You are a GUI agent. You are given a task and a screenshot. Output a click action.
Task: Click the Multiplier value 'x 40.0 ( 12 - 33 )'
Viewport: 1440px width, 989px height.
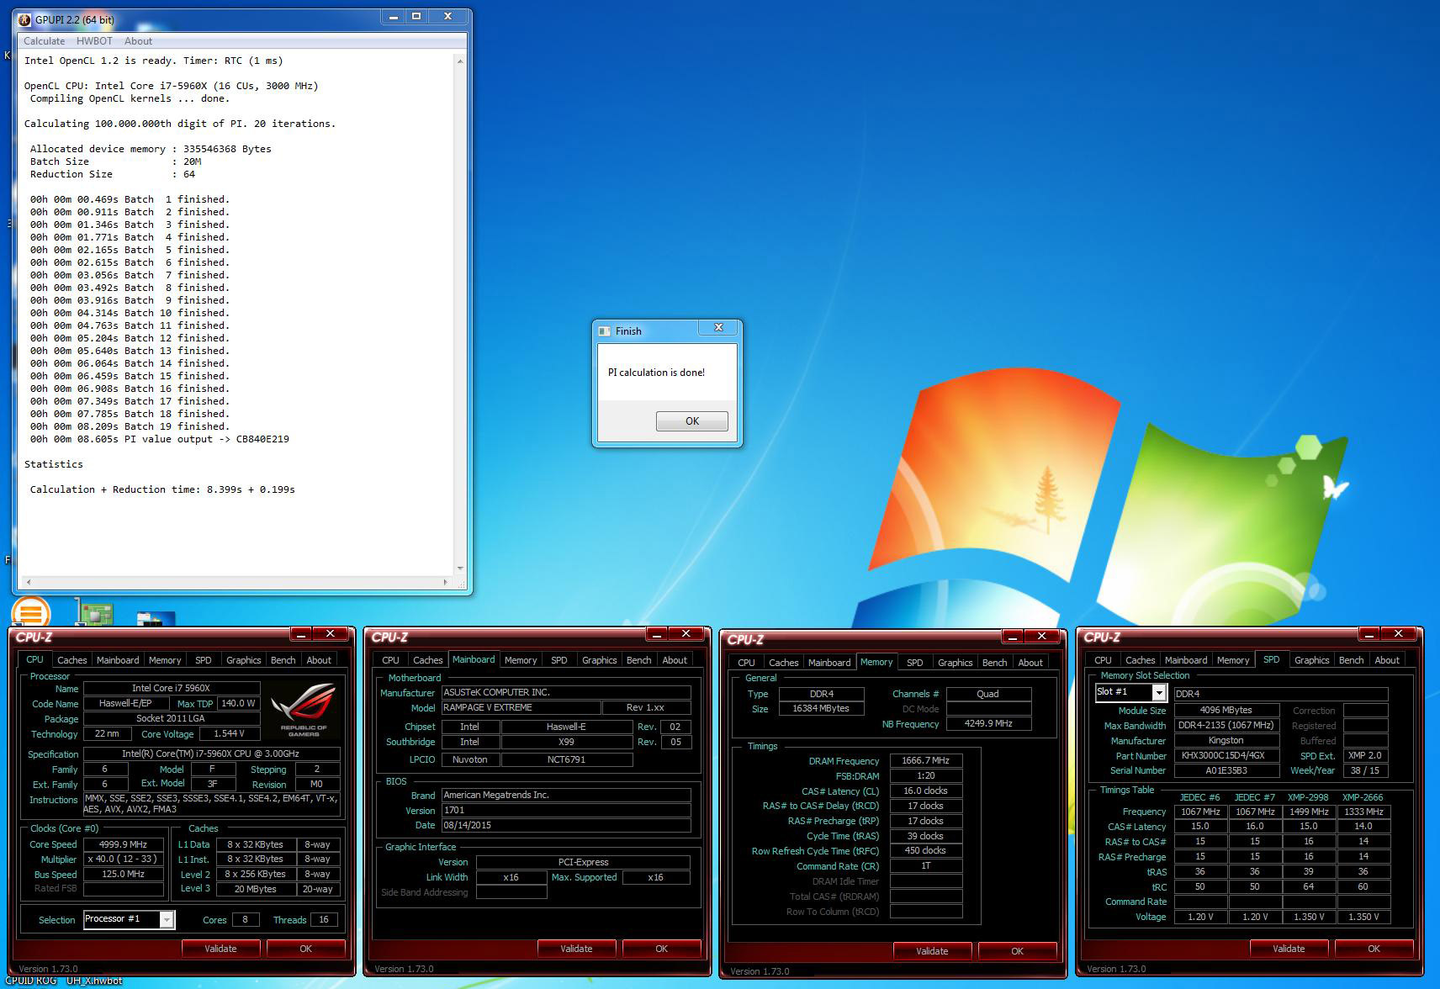124,859
